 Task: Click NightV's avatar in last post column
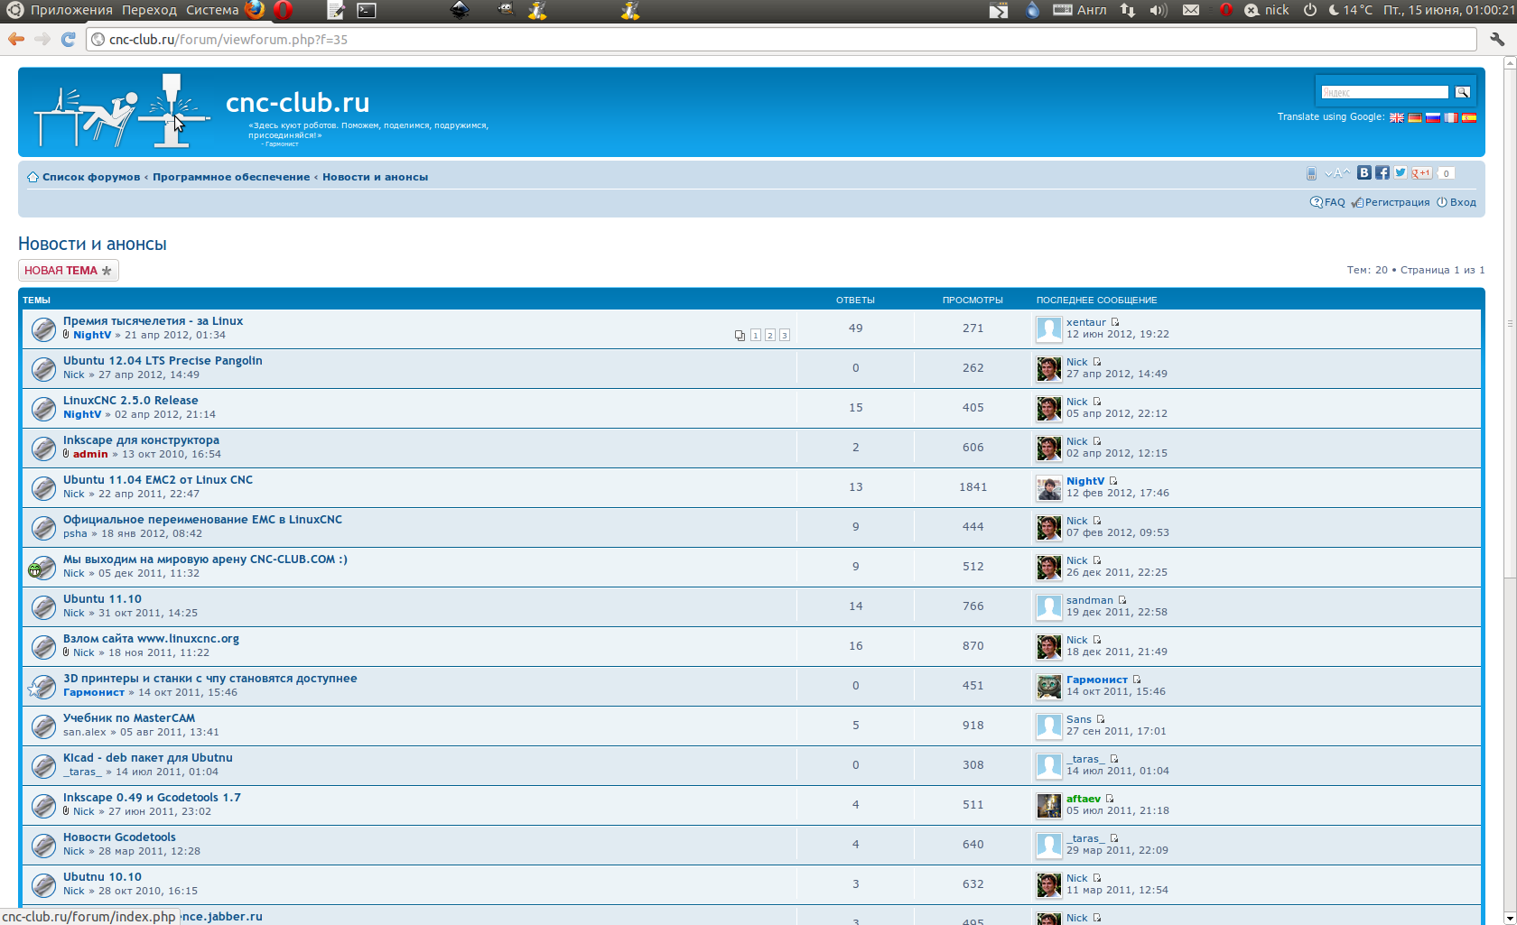click(x=1048, y=488)
